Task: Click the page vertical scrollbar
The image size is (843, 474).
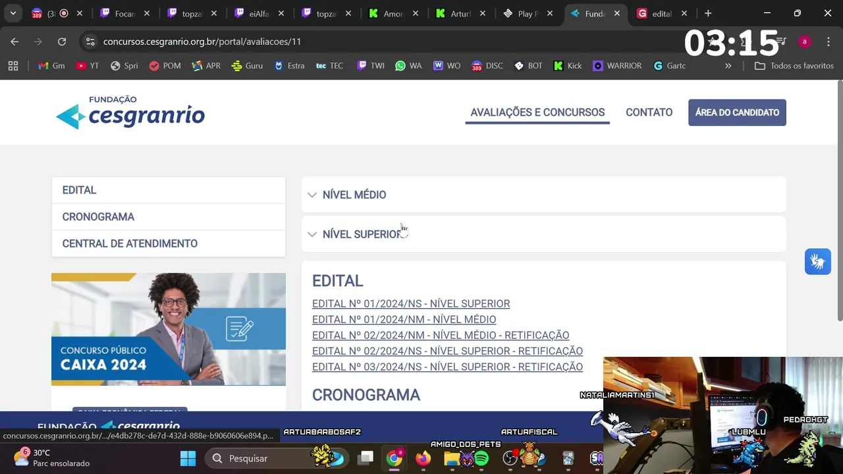Action: click(840, 201)
